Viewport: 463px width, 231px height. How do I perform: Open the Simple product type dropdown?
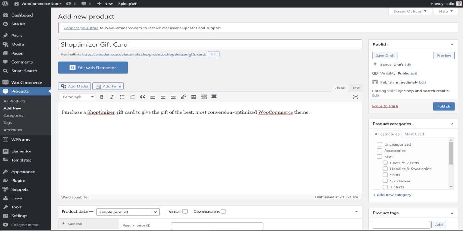click(128, 212)
